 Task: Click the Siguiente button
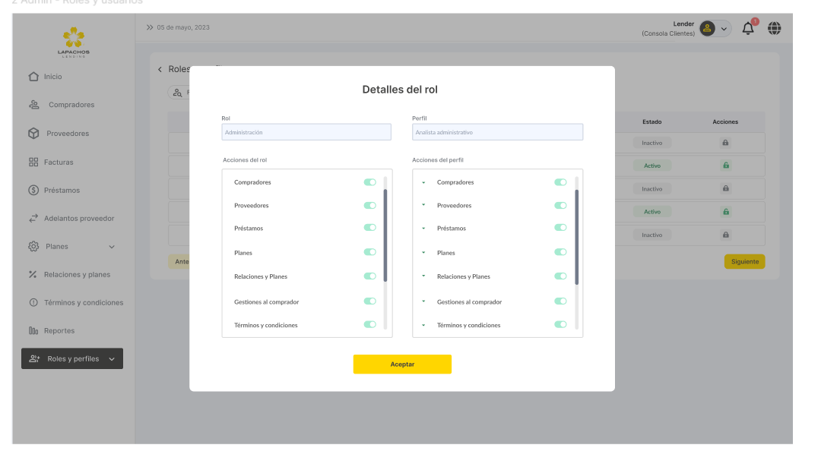pos(744,261)
